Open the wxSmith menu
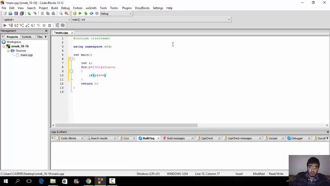This screenshot has height=186, width=330. point(91,8)
